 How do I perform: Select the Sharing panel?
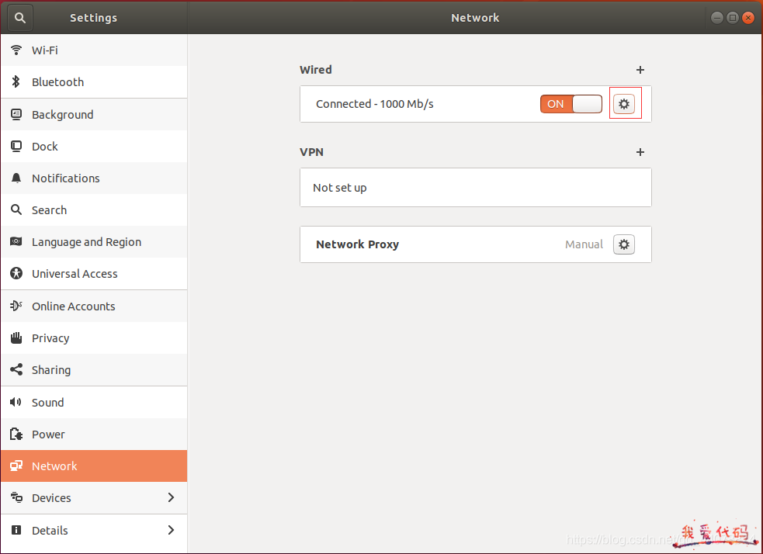(94, 369)
